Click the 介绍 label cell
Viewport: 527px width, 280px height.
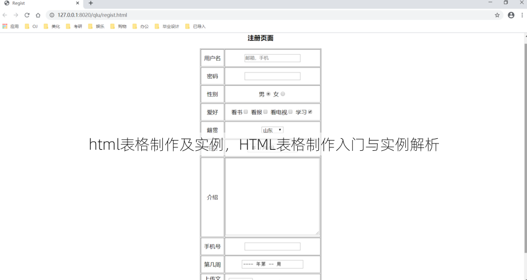click(x=213, y=197)
